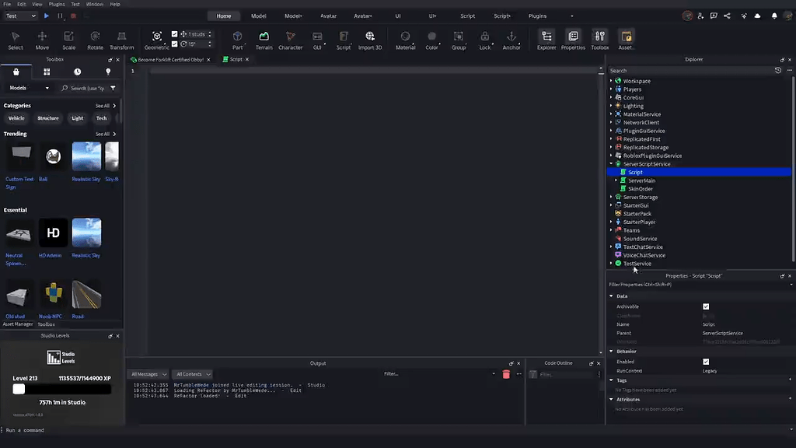Screen dimensions: 796x448
Task: Collapse the Data properties section
Action: pos(611,296)
